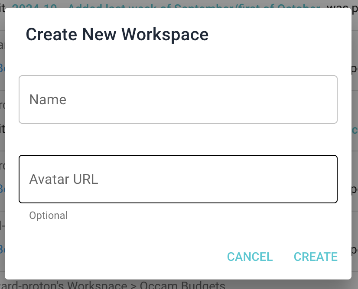The height and width of the screenshot is (289, 358).
Task: Click the empty area right of "Name" placeholder
Action: pos(217,100)
